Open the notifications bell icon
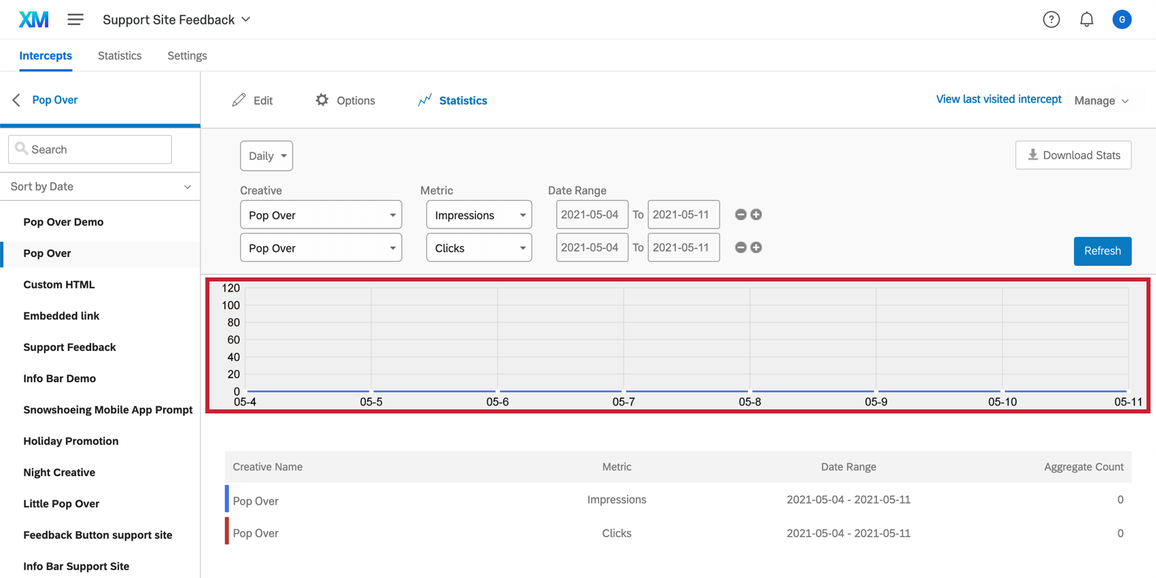This screenshot has width=1156, height=578. pyautogui.click(x=1087, y=20)
